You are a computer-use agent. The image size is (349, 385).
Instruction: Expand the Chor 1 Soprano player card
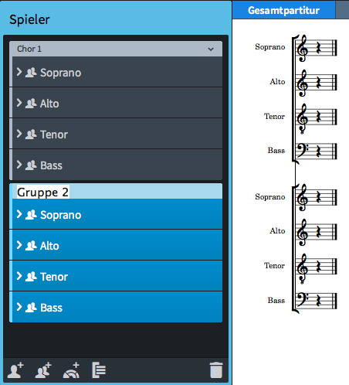[x=19, y=72]
